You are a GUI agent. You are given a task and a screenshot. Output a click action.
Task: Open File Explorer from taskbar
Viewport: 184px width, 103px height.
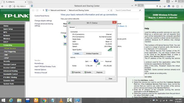click(19, 100)
